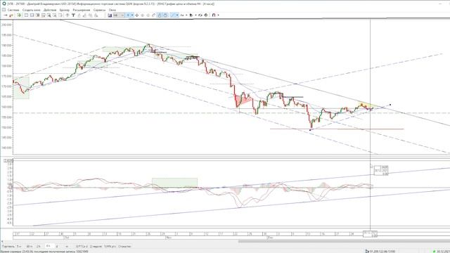
Task: Switch to the 5 м chart tab
Action: click(19, 246)
